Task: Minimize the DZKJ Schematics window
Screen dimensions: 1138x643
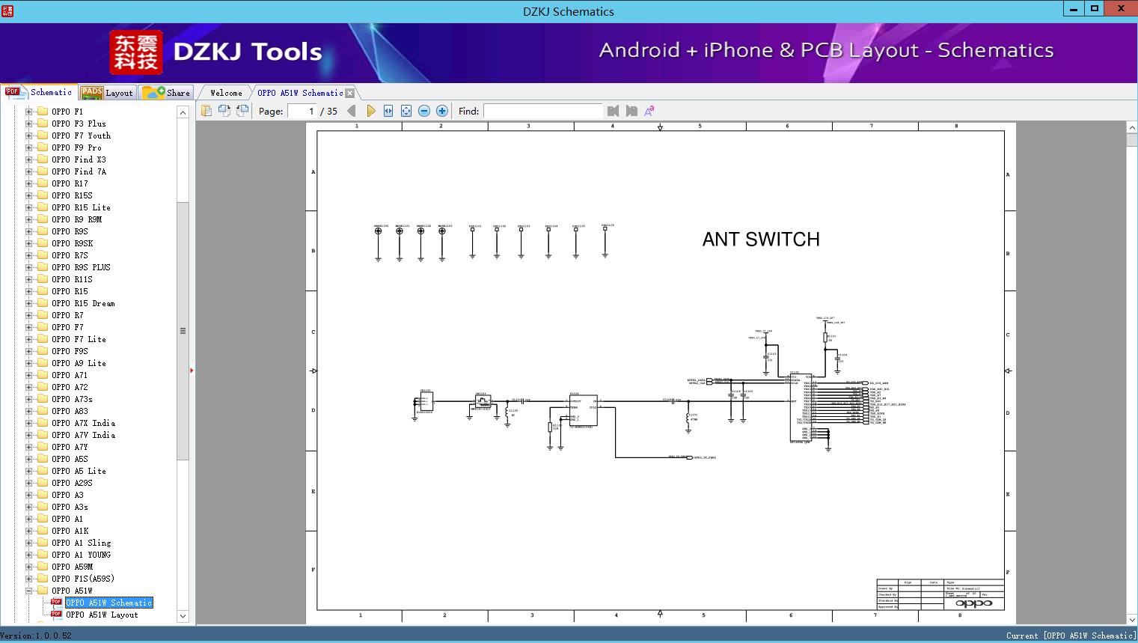Action: tap(1074, 9)
